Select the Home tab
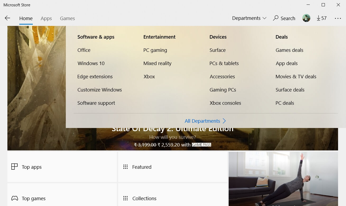 26,18
